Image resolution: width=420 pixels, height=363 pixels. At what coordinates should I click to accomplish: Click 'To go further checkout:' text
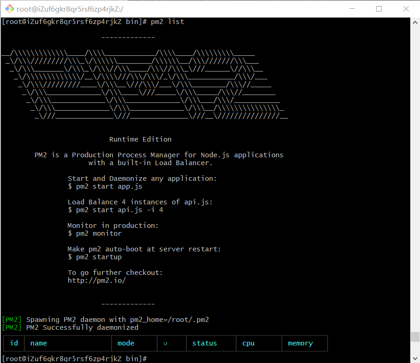(x=115, y=273)
